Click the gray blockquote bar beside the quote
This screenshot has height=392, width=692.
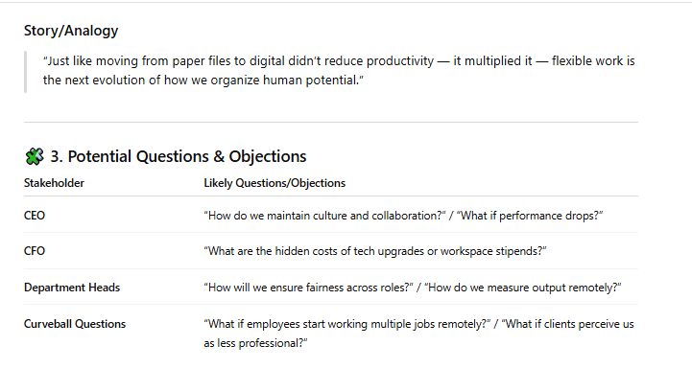pos(26,71)
